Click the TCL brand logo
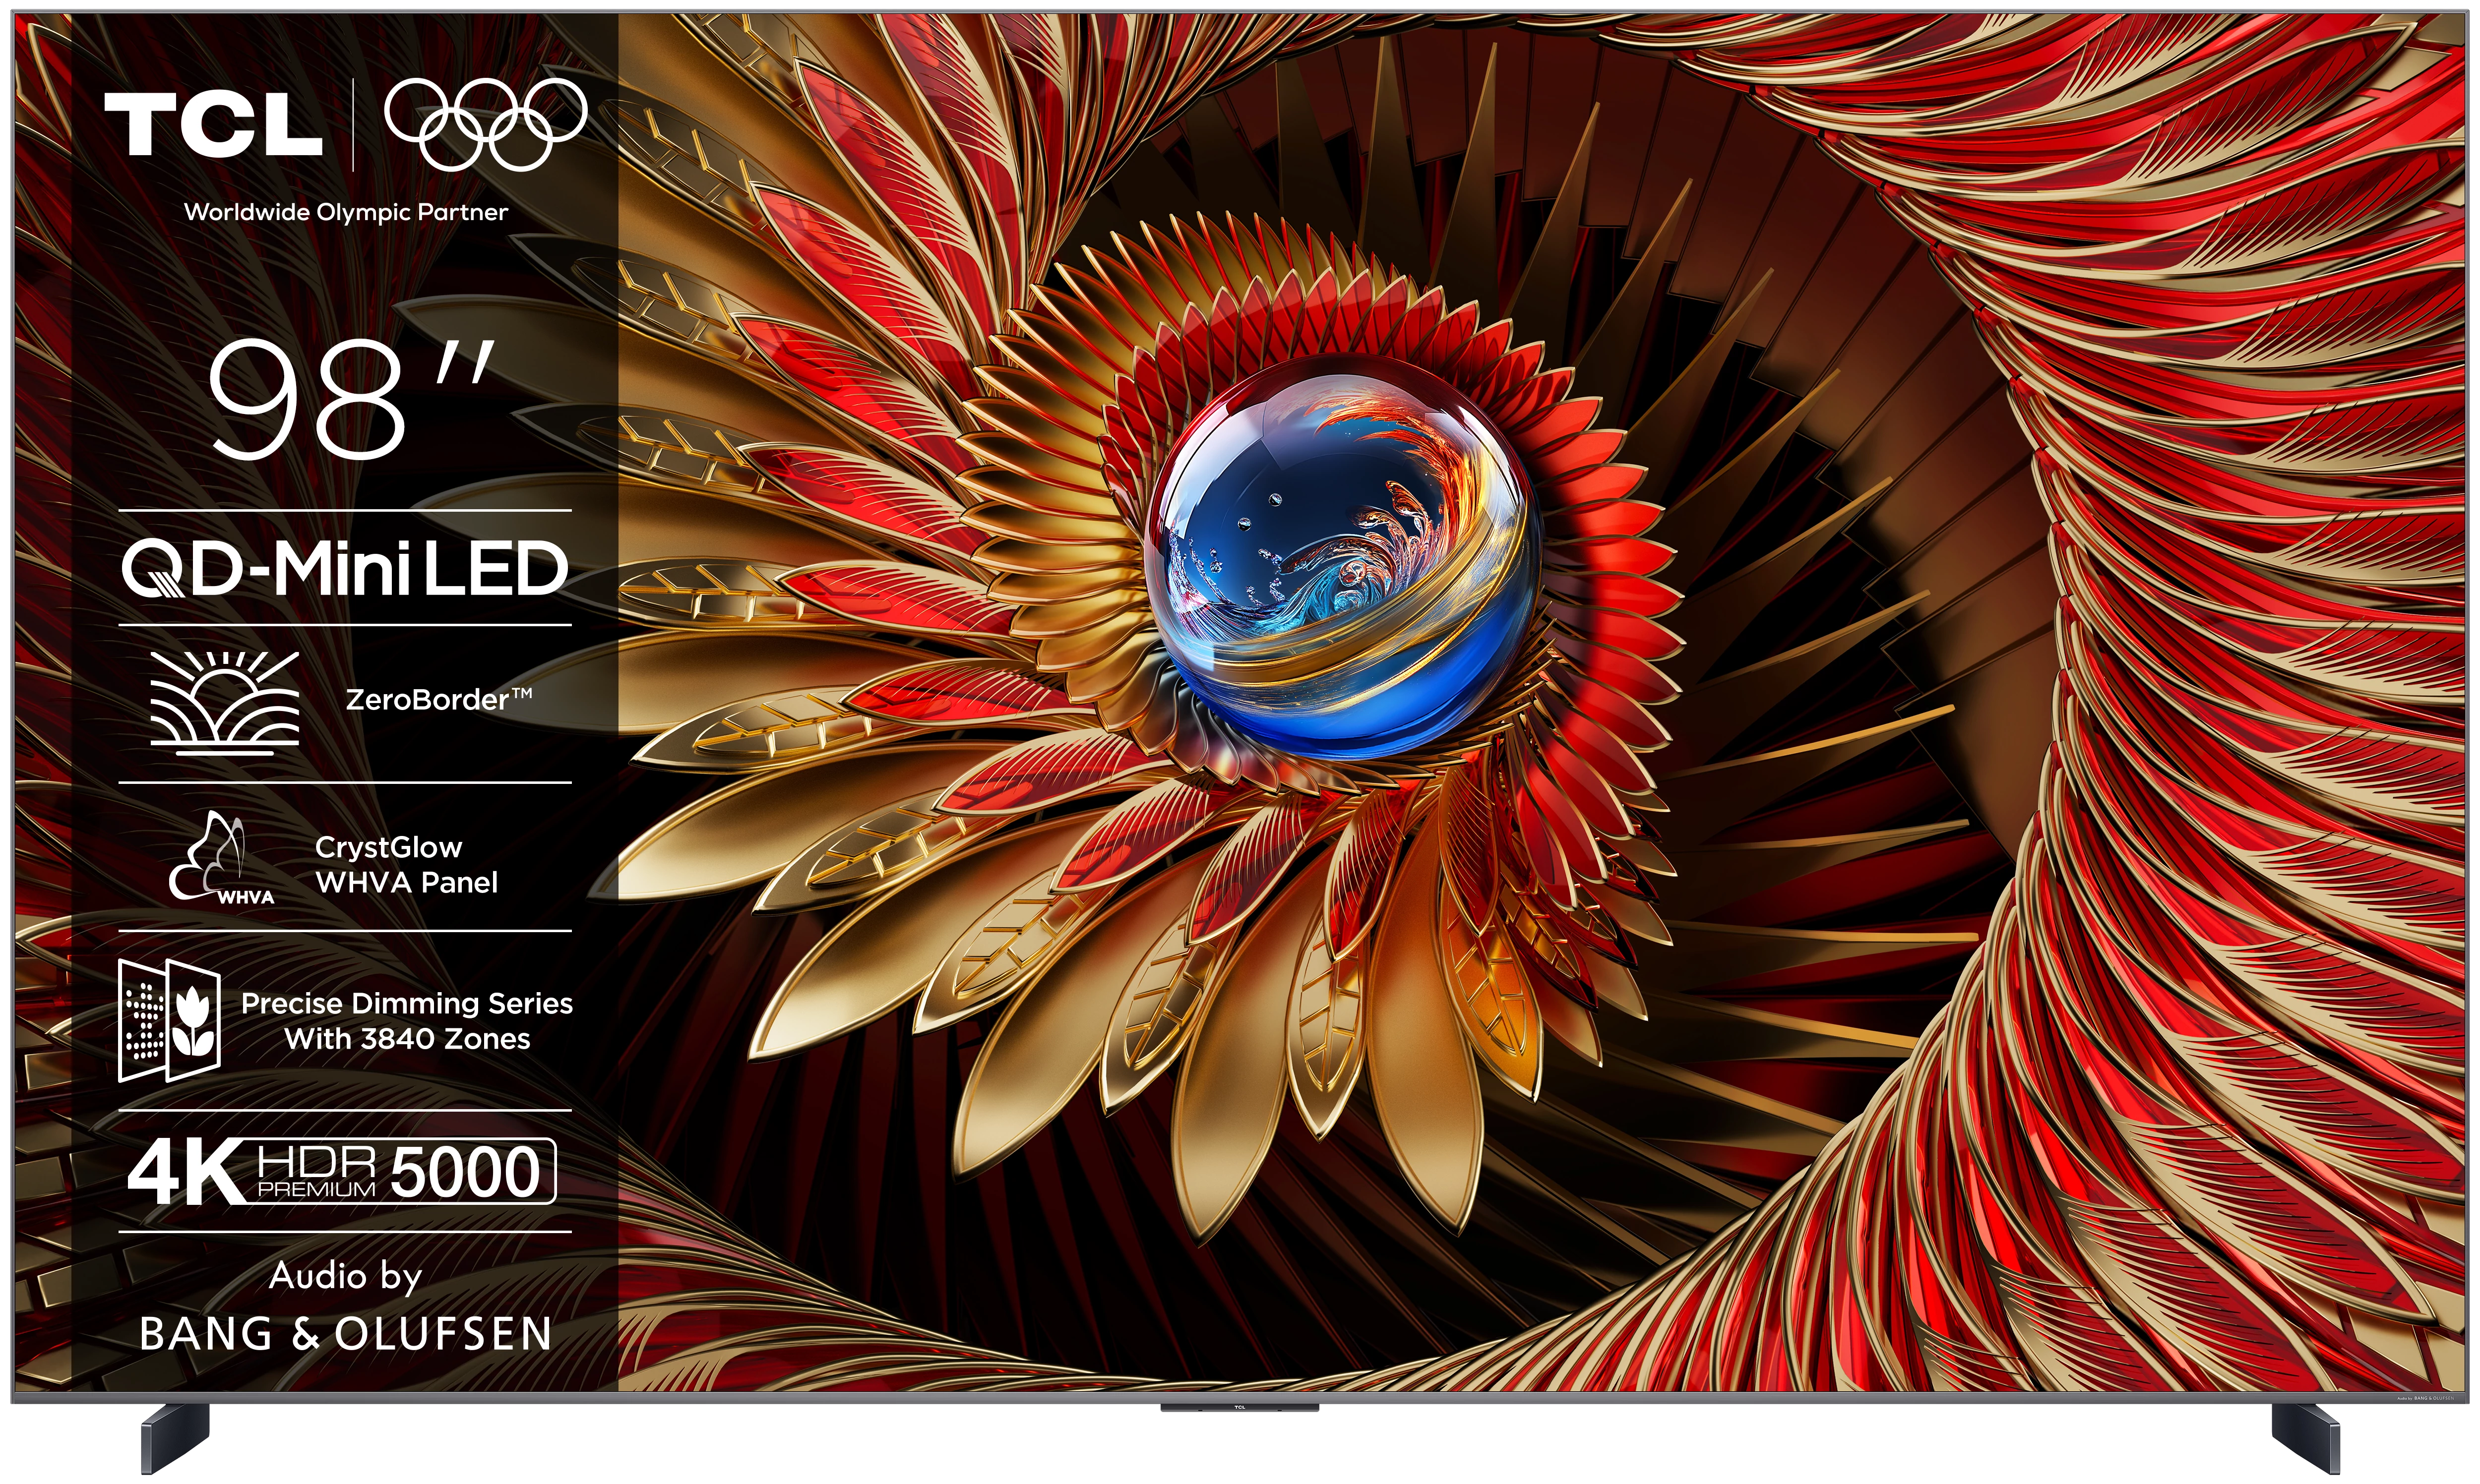The width and height of the screenshot is (2480, 1484). pyautogui.click(x=213, y=124)
